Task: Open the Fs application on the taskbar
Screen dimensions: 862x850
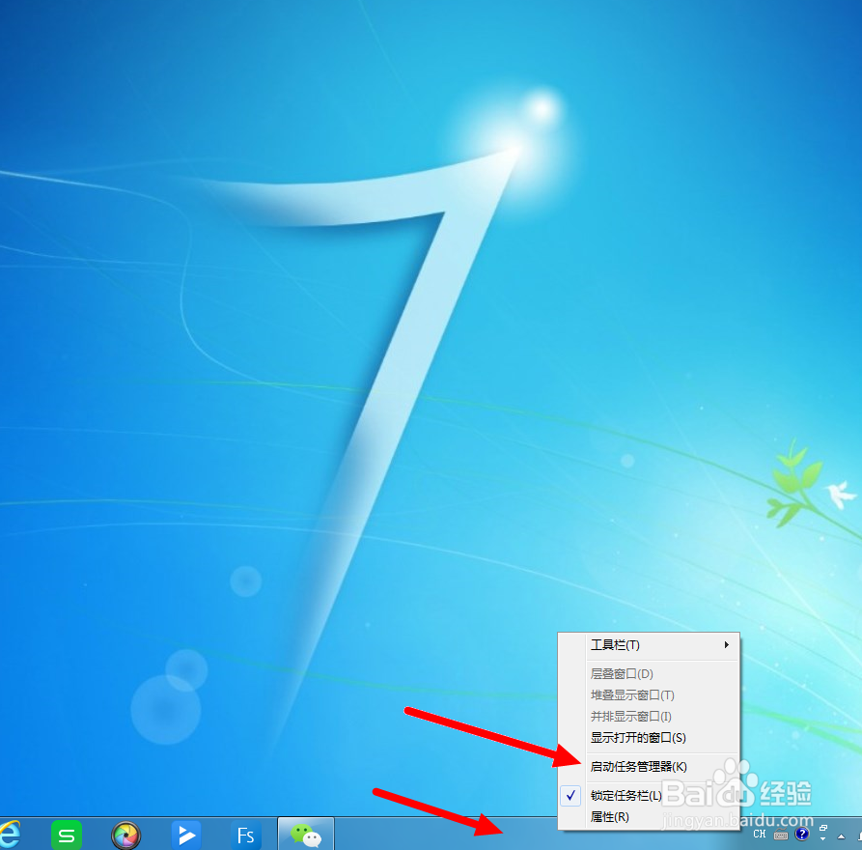Action: (245, 836)
